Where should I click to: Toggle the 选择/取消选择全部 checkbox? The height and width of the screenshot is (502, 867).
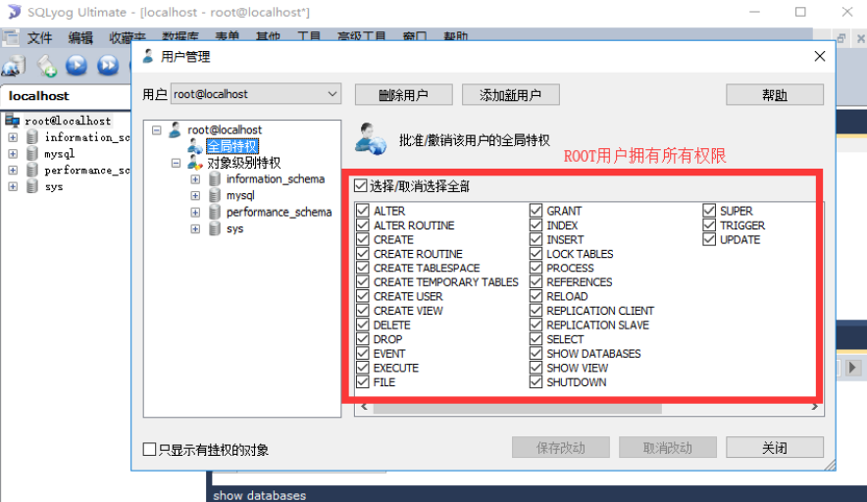click(361, 185)
